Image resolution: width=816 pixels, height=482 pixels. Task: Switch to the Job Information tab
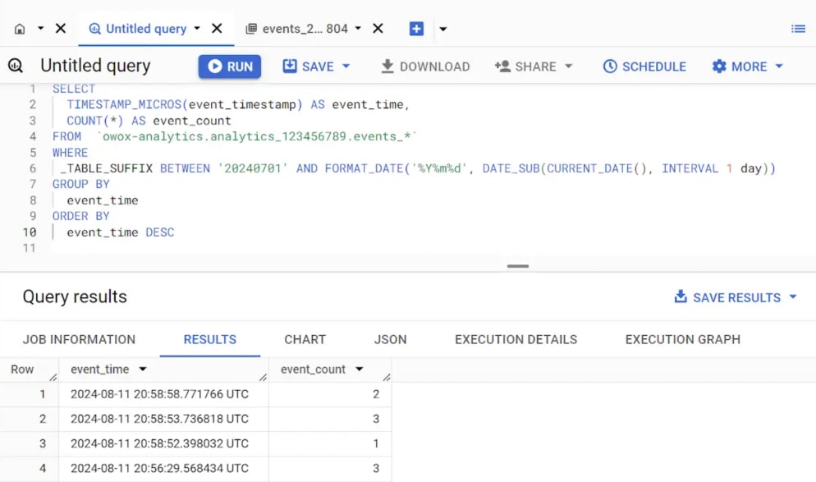coord(79,339)
